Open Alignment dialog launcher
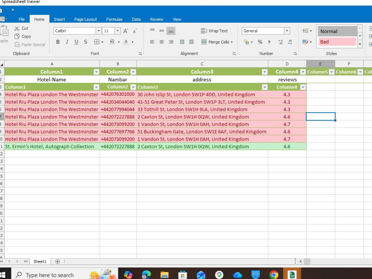Viewport: 372px width, 279px height. [234, 54]
